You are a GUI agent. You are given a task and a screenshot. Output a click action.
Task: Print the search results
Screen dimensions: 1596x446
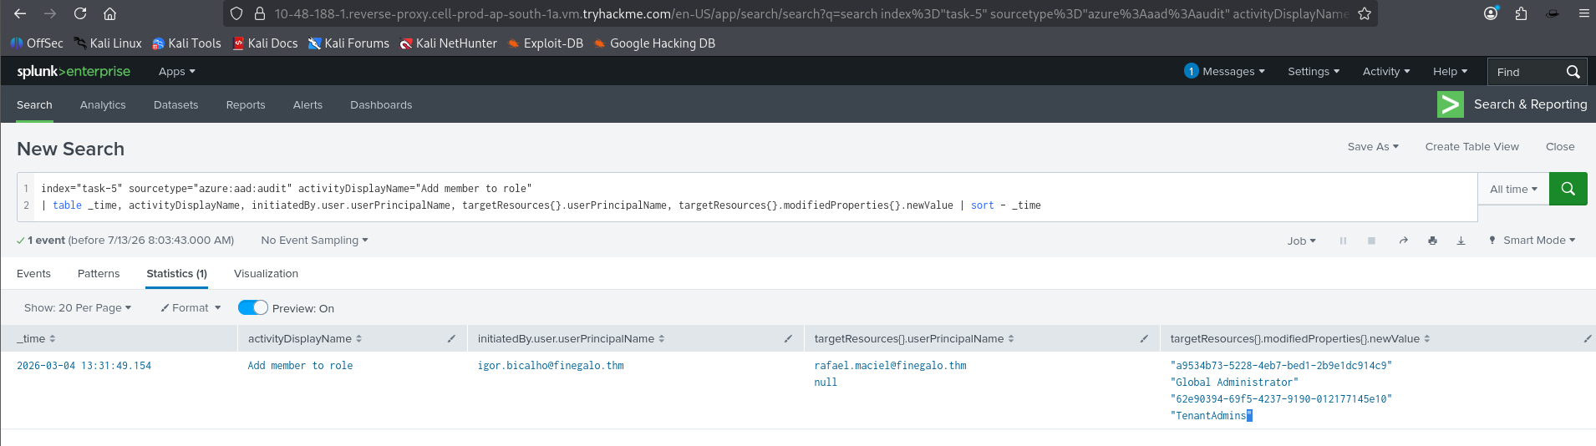pyautogui.click(x=1432, y=241)
